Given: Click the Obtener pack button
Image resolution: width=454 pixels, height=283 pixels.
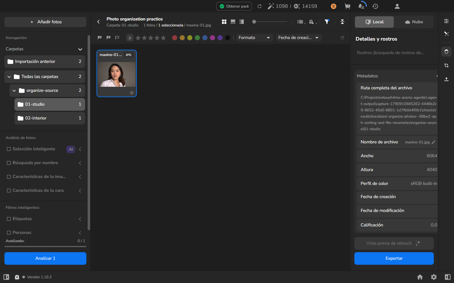Looking at the screenshot, I should (x=234, y=6).
